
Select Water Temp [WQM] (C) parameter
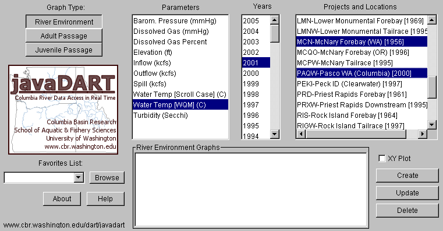coord(180,105)
